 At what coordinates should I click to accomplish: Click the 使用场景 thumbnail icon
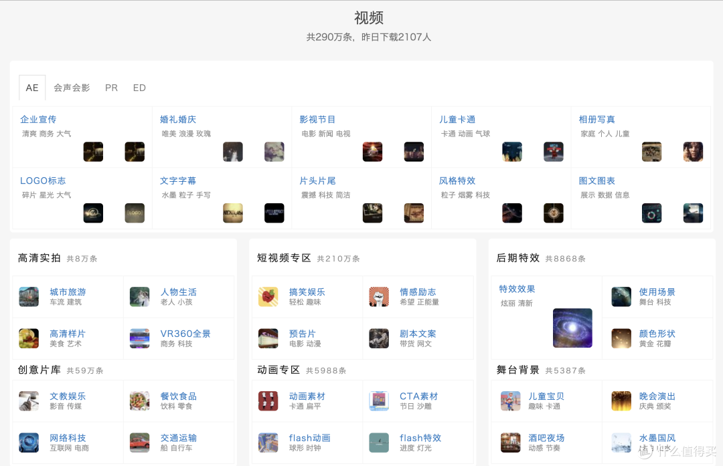[x=621, y=297]
